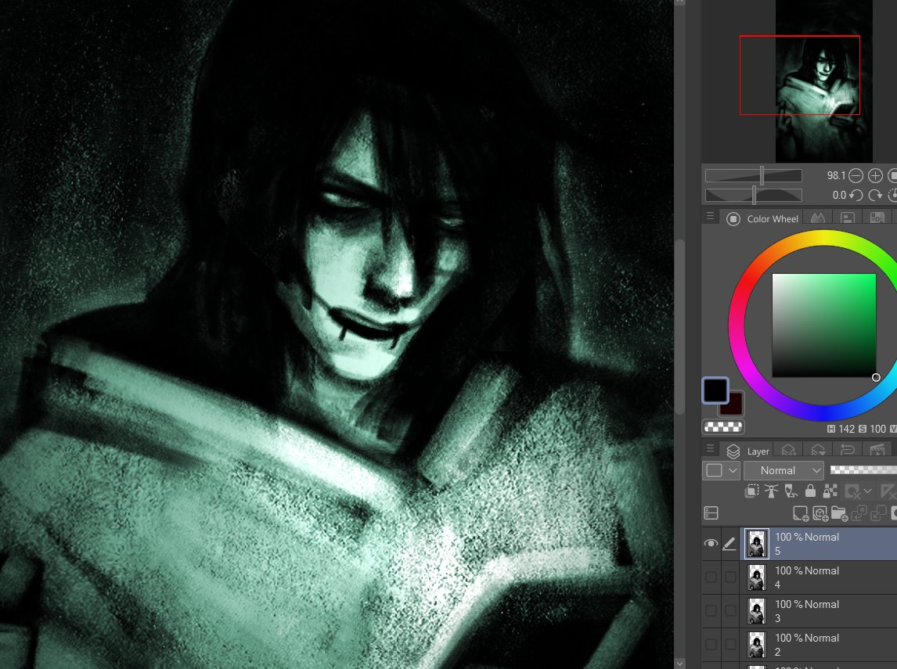Show layer 4 with its visibility box
Image resolution: width=897 pixels, height=669 pixels.
pyautogui.click(x=711, y=577)
